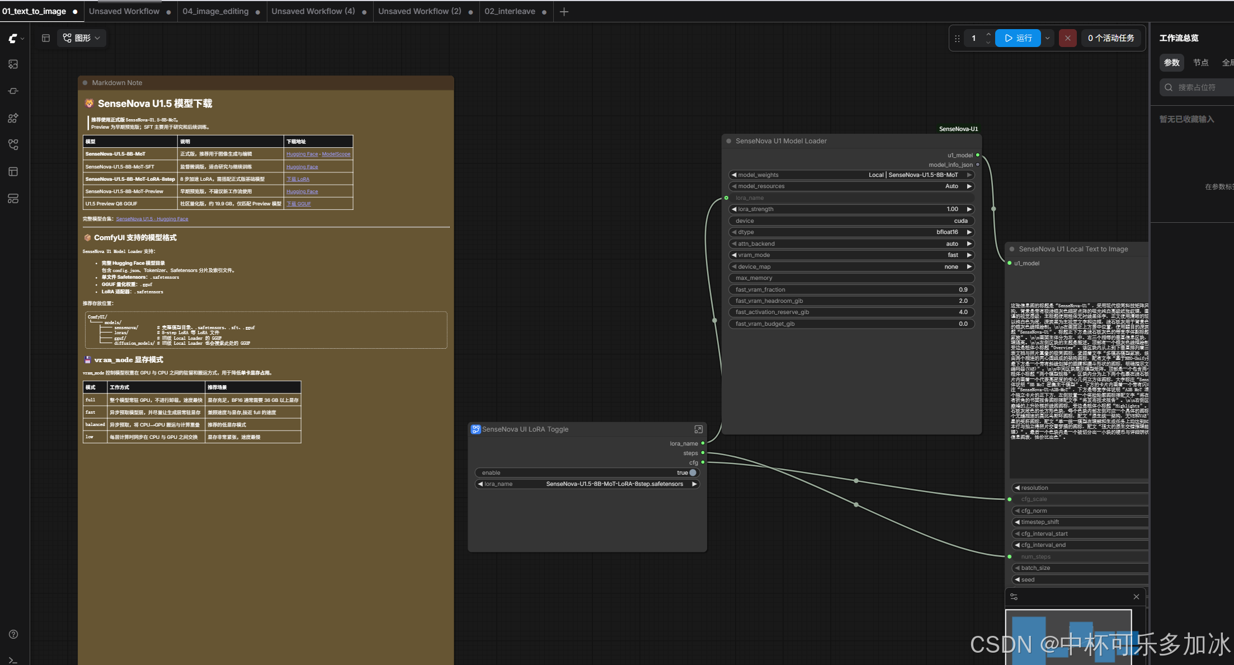Open the attn_backend auto selector
This screenshot has width=1234, height=665.
(x=851, y=244)
